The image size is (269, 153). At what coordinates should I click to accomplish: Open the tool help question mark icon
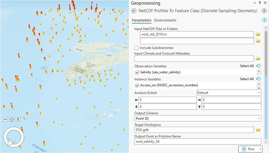(264, 21)
